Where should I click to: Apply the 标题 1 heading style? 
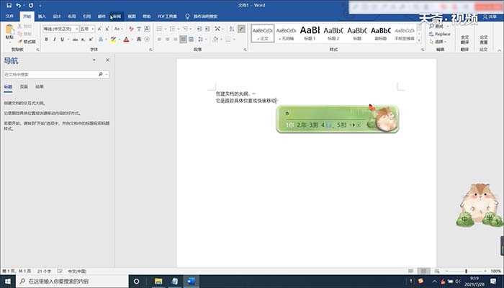(x=309, y=34)
